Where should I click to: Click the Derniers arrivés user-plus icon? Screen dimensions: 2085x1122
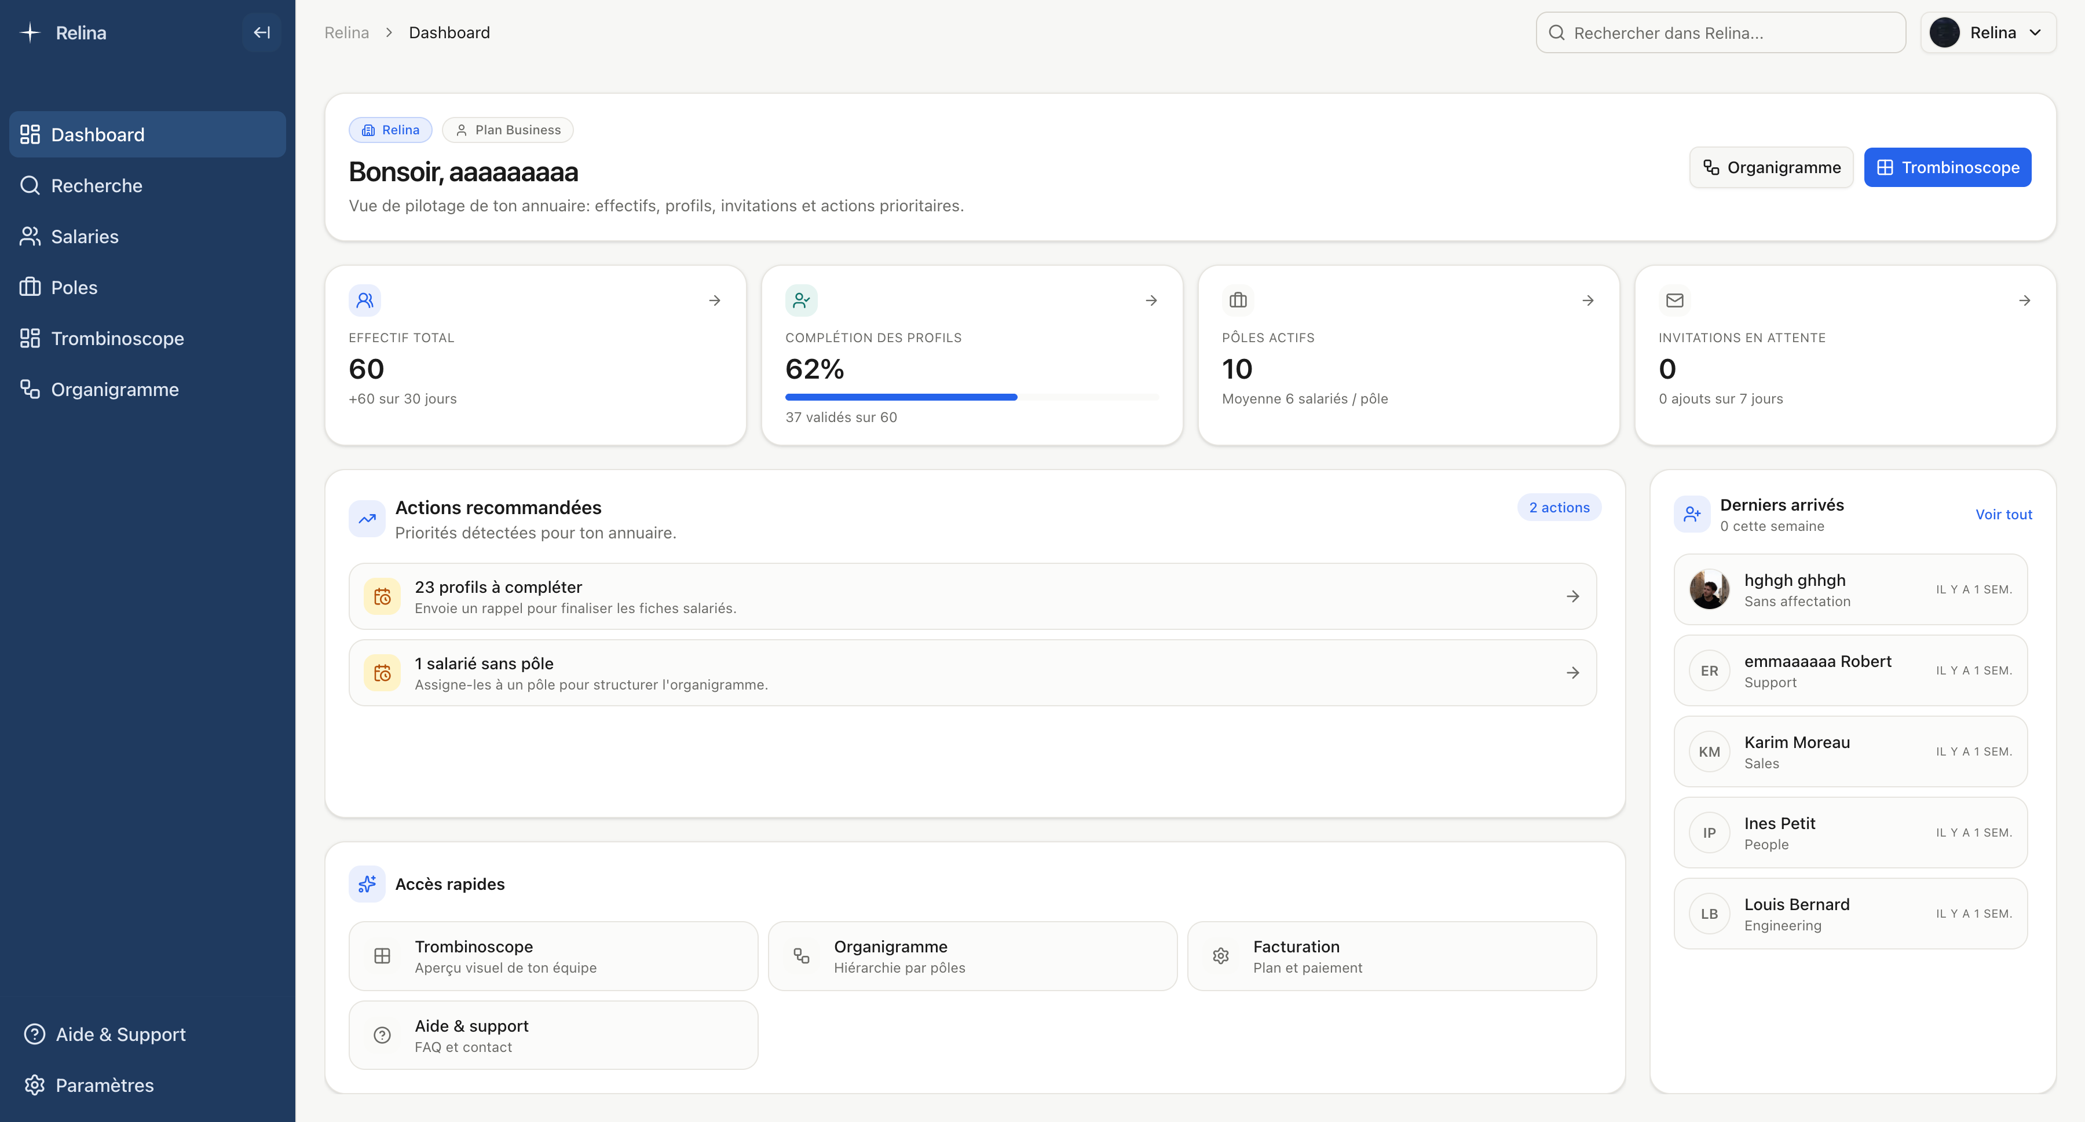[1692, 515]
